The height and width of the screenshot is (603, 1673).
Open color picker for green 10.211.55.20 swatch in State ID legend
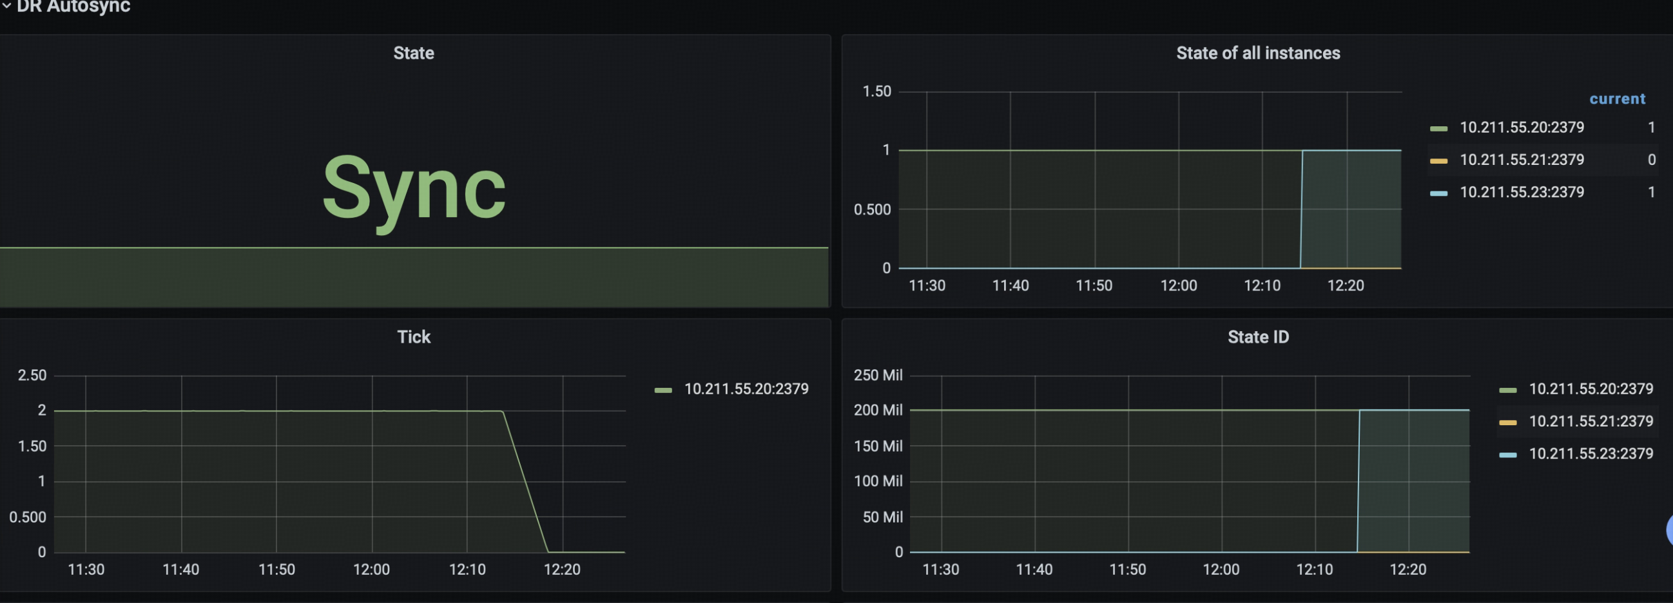1507,390
